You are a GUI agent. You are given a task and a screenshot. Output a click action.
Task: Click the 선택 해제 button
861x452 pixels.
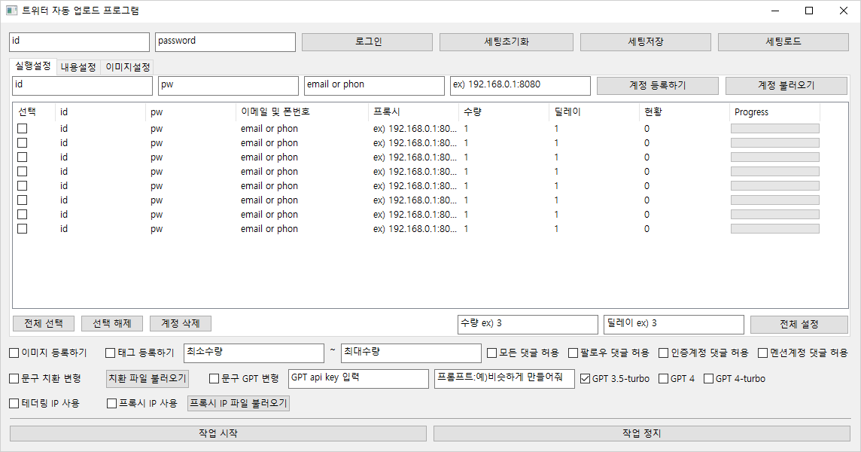click(112, 324)
